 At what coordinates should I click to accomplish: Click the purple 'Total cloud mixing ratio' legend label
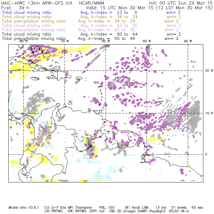click(27, 25)
